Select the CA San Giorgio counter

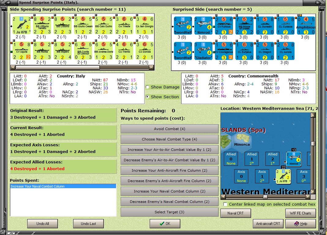tap(145, 25)
